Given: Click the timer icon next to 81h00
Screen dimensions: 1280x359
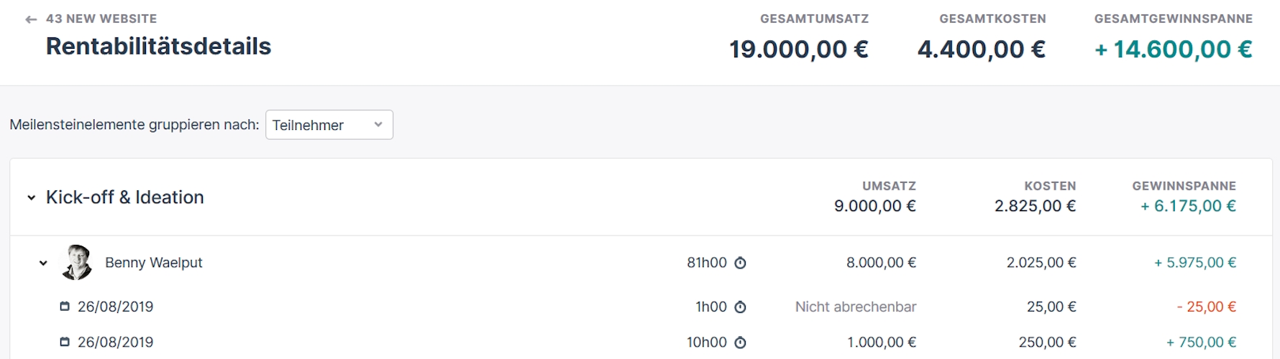Looking at the screenshot, I should [x=740, y=263].
